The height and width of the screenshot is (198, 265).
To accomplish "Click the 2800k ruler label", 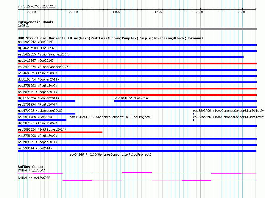I will point(116,12).
